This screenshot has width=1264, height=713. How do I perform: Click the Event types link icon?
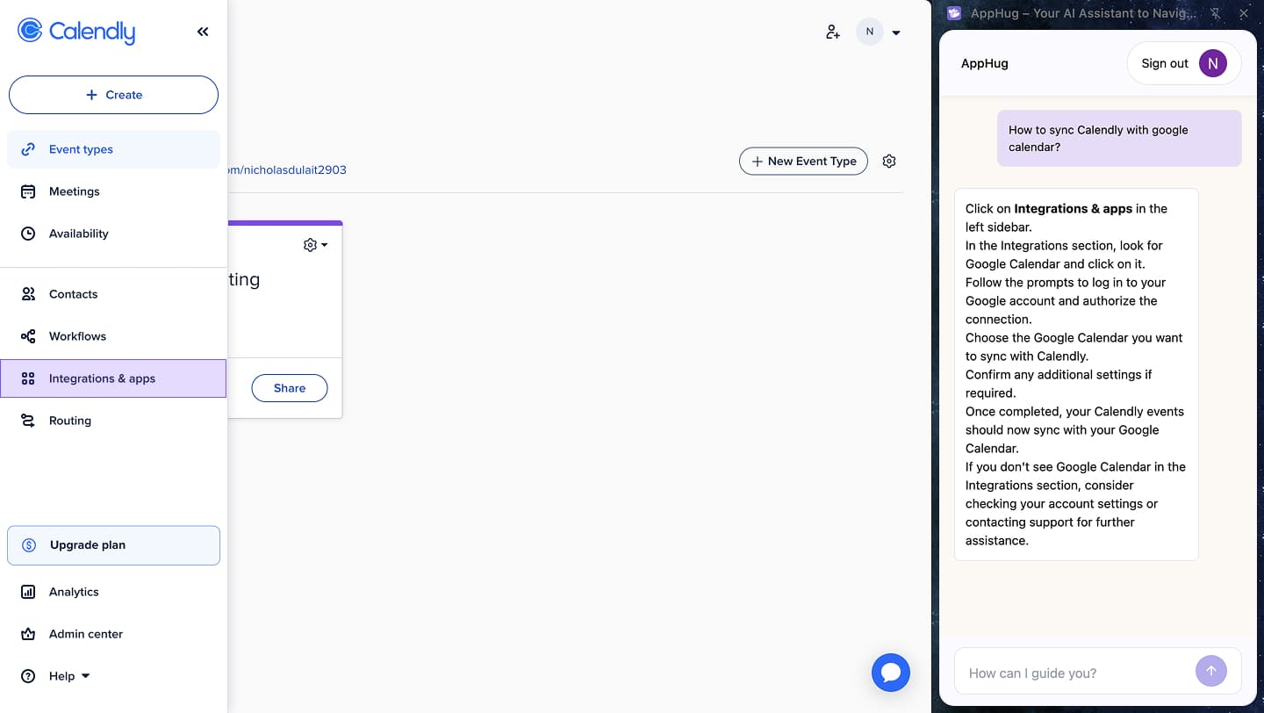tap(28, 149)
